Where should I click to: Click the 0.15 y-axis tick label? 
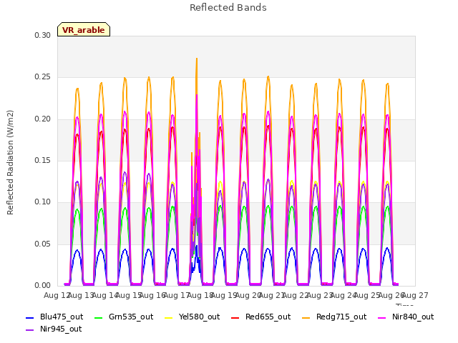pyautogui.click(x=43, y=160)
